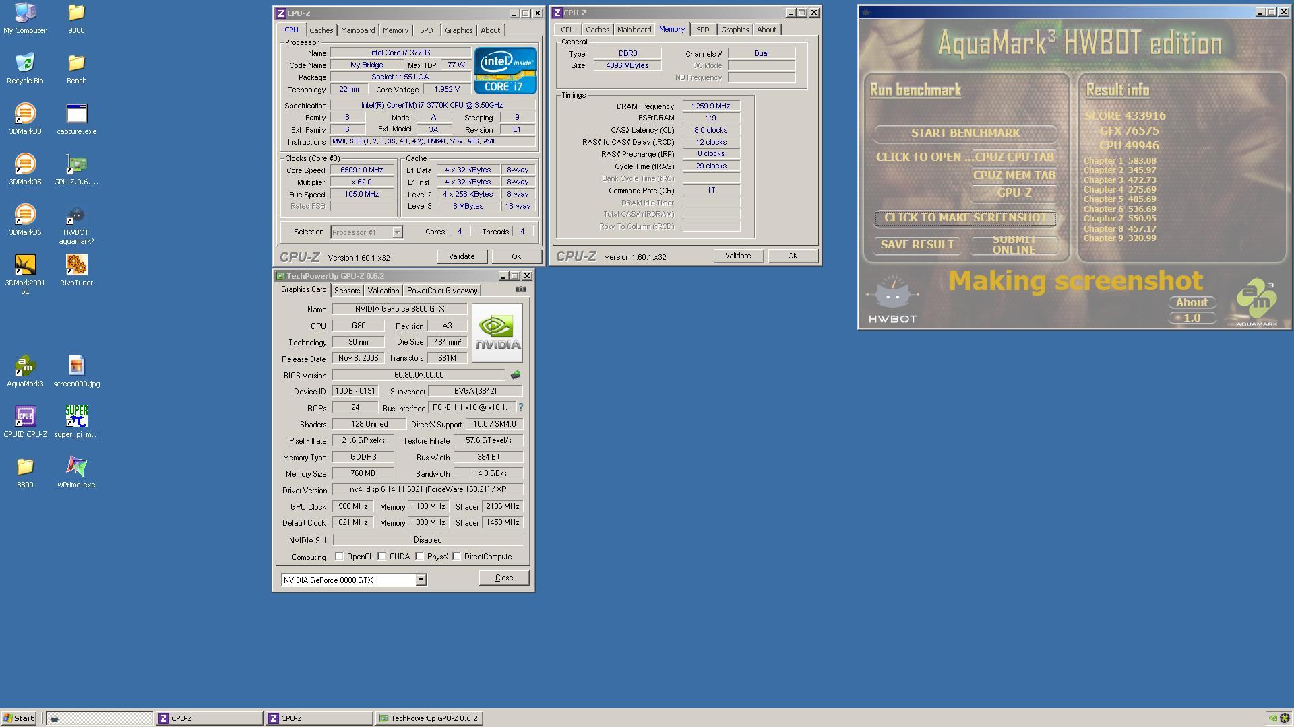Click DRAM Frequency value field
The image size is (1294, 727).
point(711,106)
